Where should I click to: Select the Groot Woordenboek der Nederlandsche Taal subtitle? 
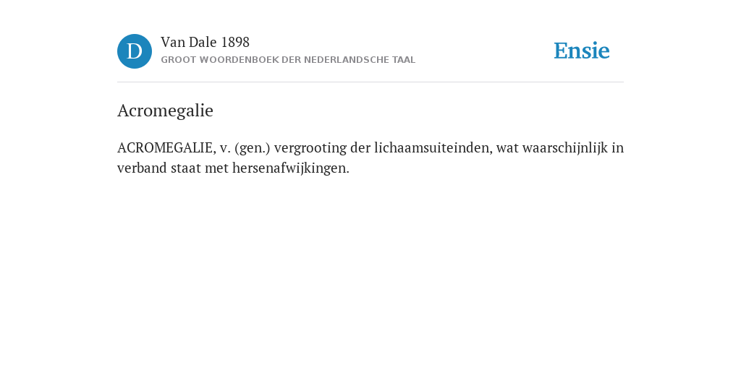288,60
